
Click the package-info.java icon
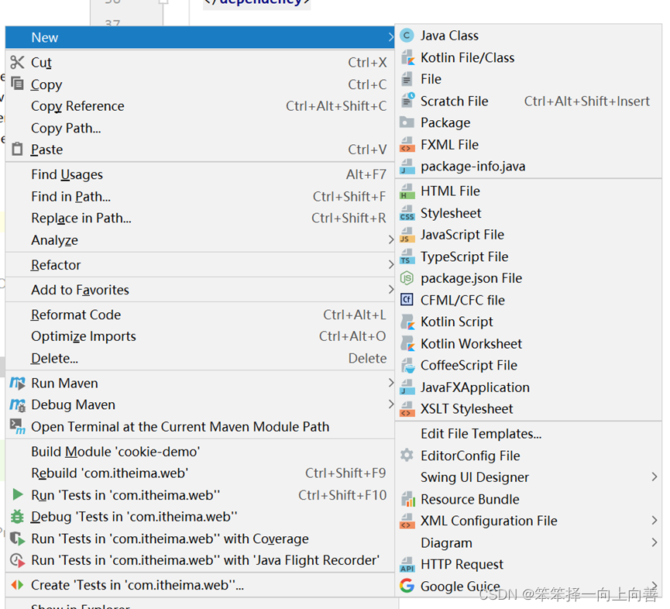click(x=407, y=167)
